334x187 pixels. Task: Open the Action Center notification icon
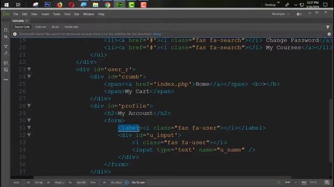(325, 5)
